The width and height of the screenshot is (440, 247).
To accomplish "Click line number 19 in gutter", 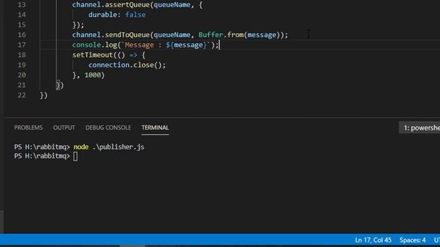I will pos(21,65).
